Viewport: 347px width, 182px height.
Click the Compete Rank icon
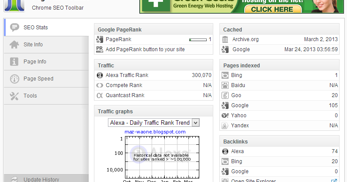point(100,85)
